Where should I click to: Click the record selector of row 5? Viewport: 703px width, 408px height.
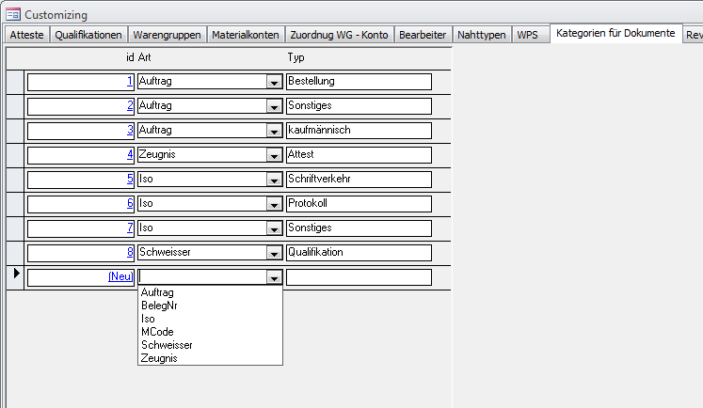pos(14,179)
